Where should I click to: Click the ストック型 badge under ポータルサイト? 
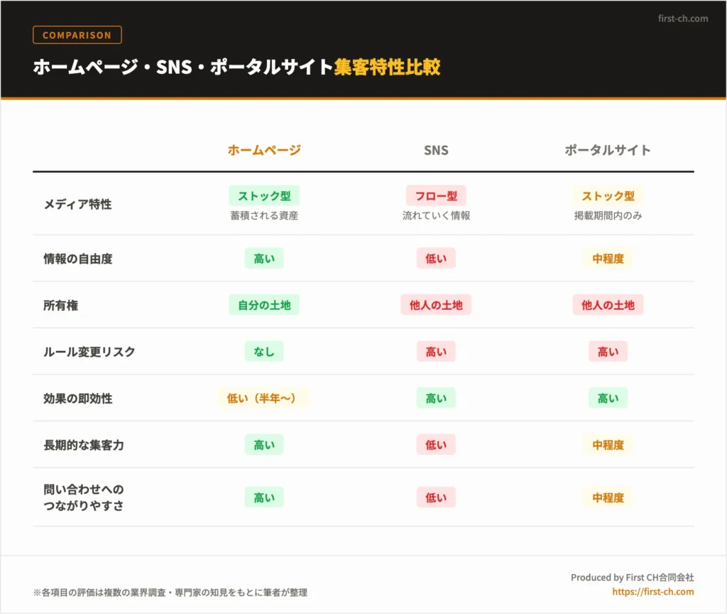[x=608, y=196]
